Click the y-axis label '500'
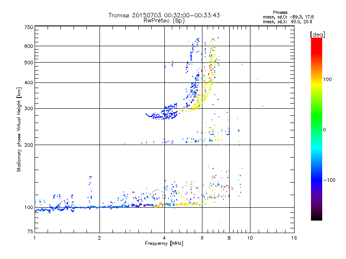Screen dimensions: 346x259 [29, 63]
